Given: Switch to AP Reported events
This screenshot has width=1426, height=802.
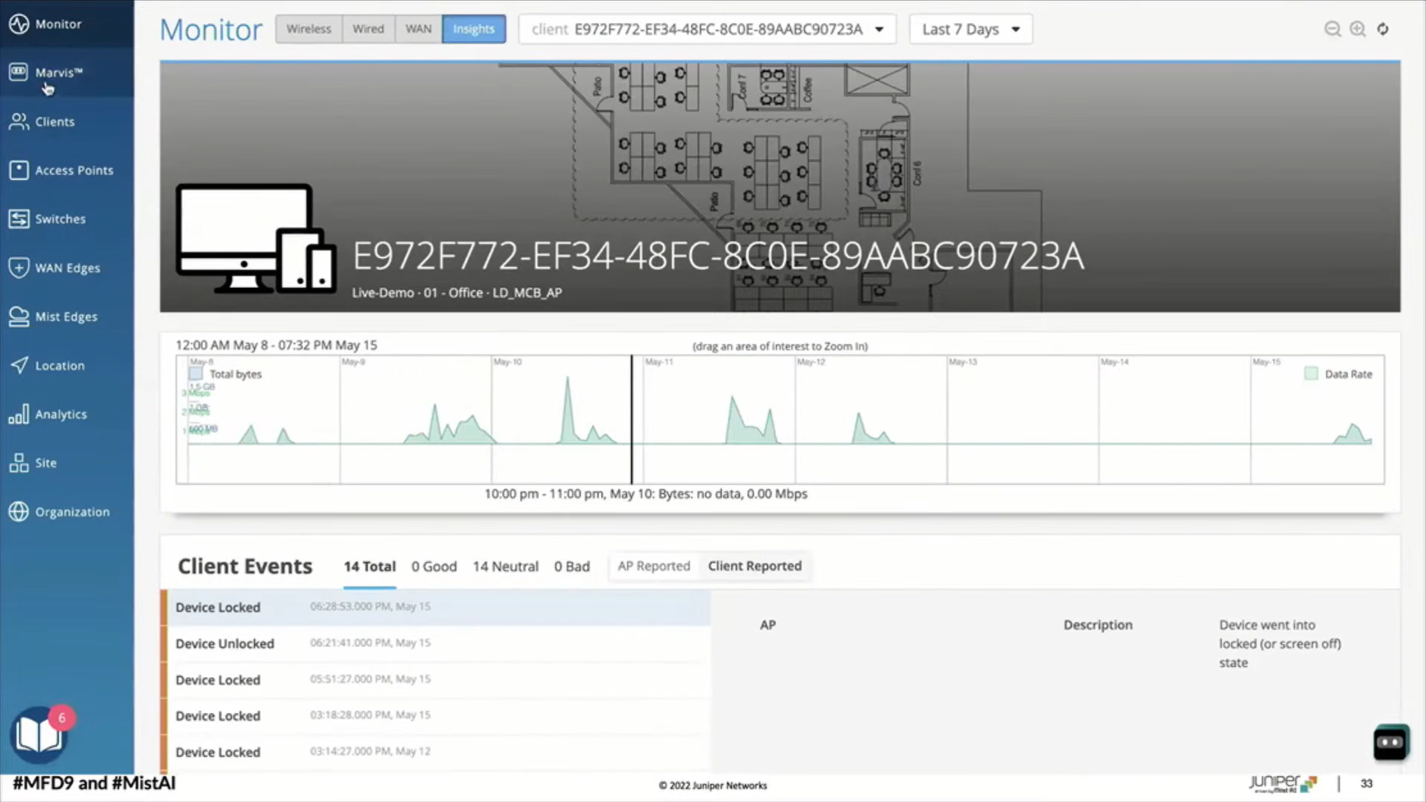Looking at the screenshot, I should (653, 566).
